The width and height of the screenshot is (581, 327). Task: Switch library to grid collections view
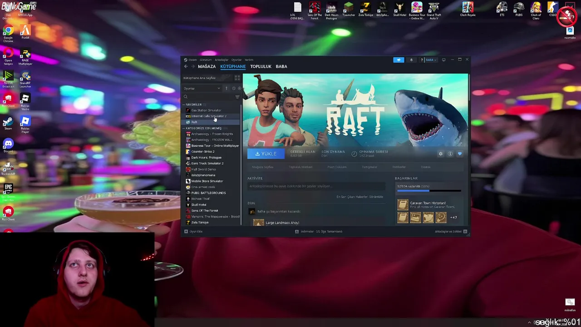(237, 78)
